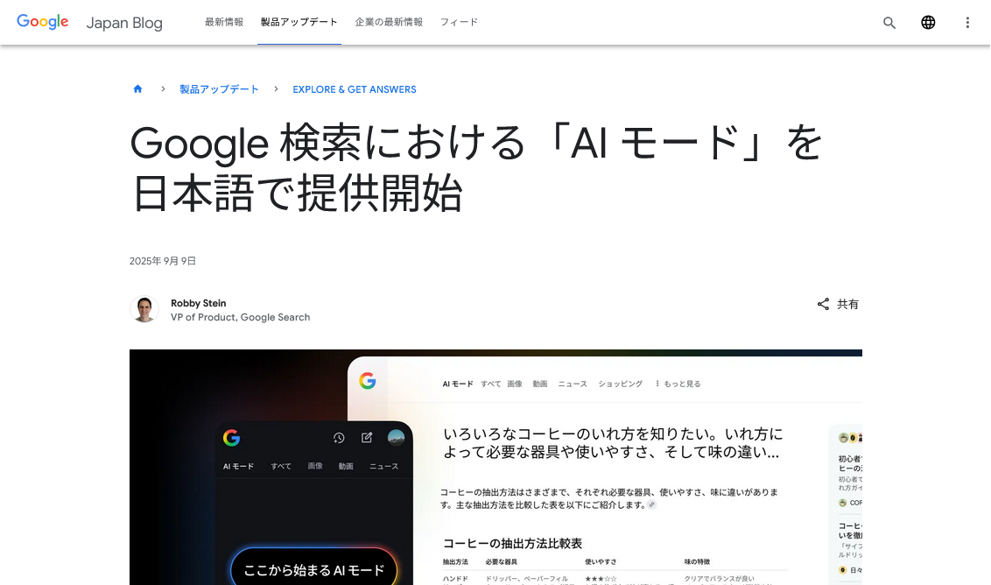
Task: Expand もっと見る in the search mockup
Action: (678, 384)
